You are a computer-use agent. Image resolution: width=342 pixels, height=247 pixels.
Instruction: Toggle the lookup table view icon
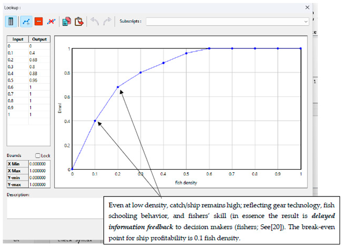point(11,22)
